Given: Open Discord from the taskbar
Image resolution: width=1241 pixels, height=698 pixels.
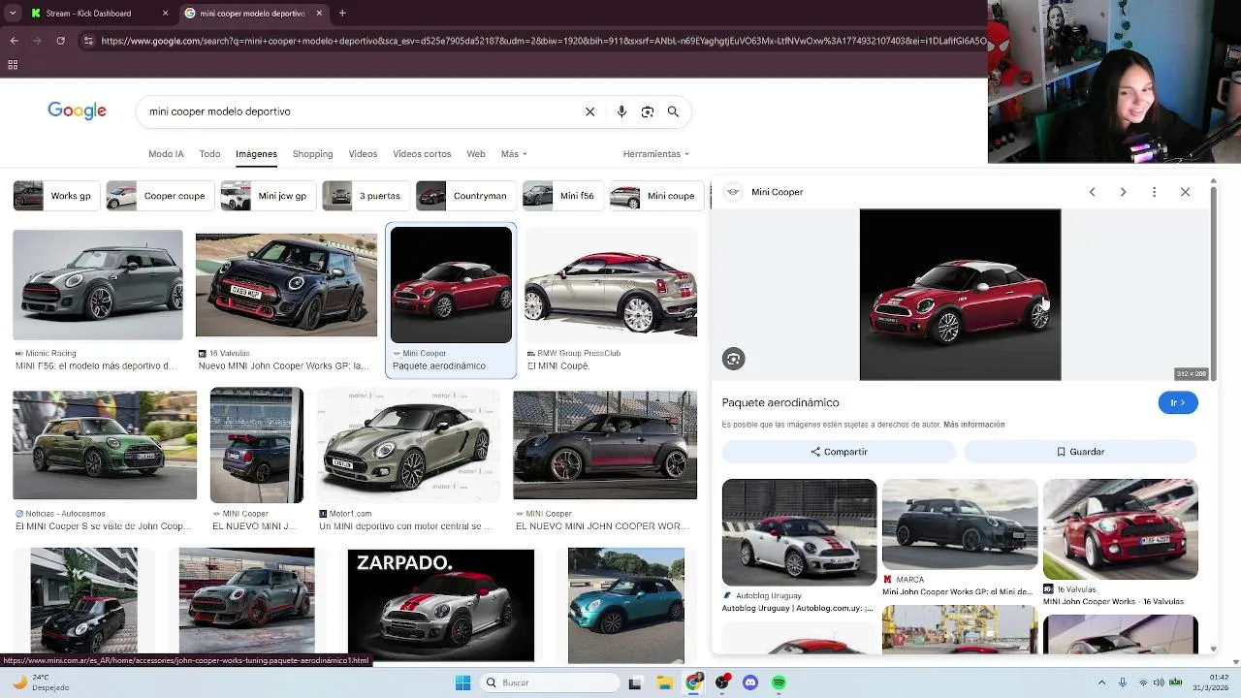Looking at the screenshot, I should 749,682.
